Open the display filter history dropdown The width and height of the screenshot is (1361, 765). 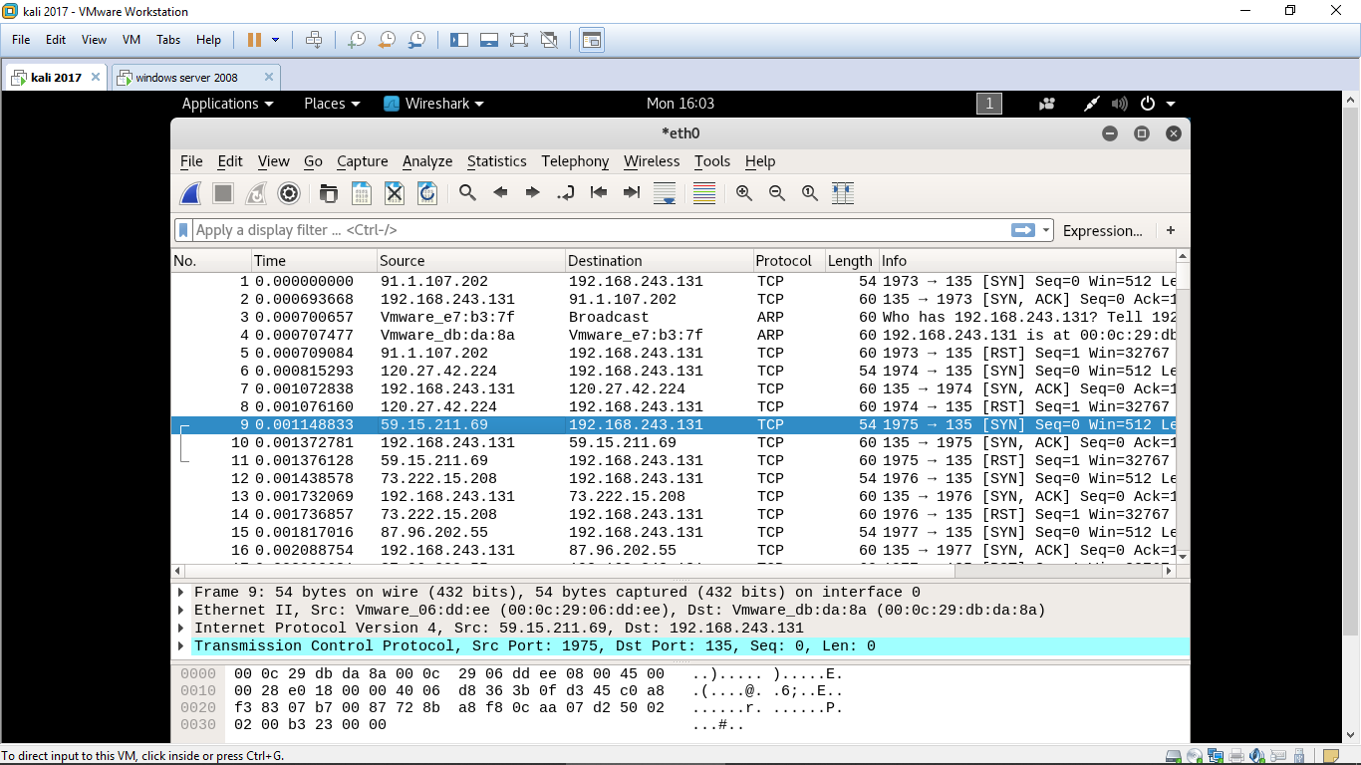tap(1046, 231)
